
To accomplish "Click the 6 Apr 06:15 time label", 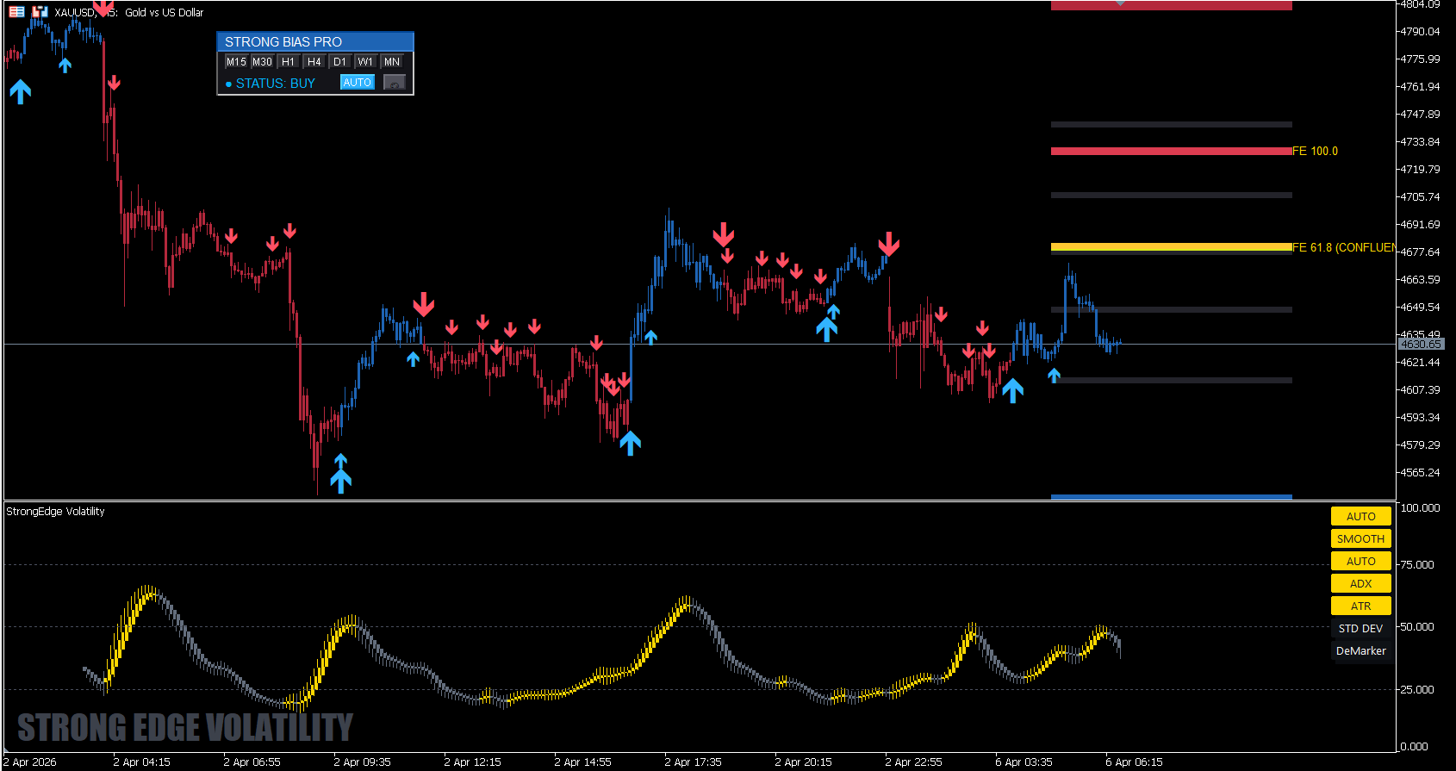I will coord(1135,762).
